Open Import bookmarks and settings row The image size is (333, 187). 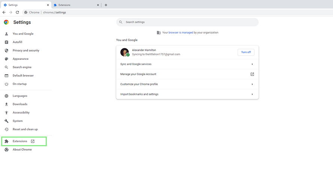pos(187,94)
